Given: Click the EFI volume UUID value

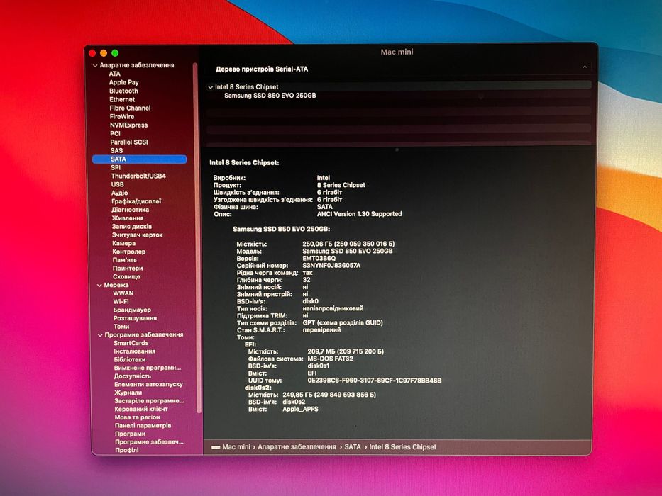Looking at the screenshot, I should tap(375, 381).
